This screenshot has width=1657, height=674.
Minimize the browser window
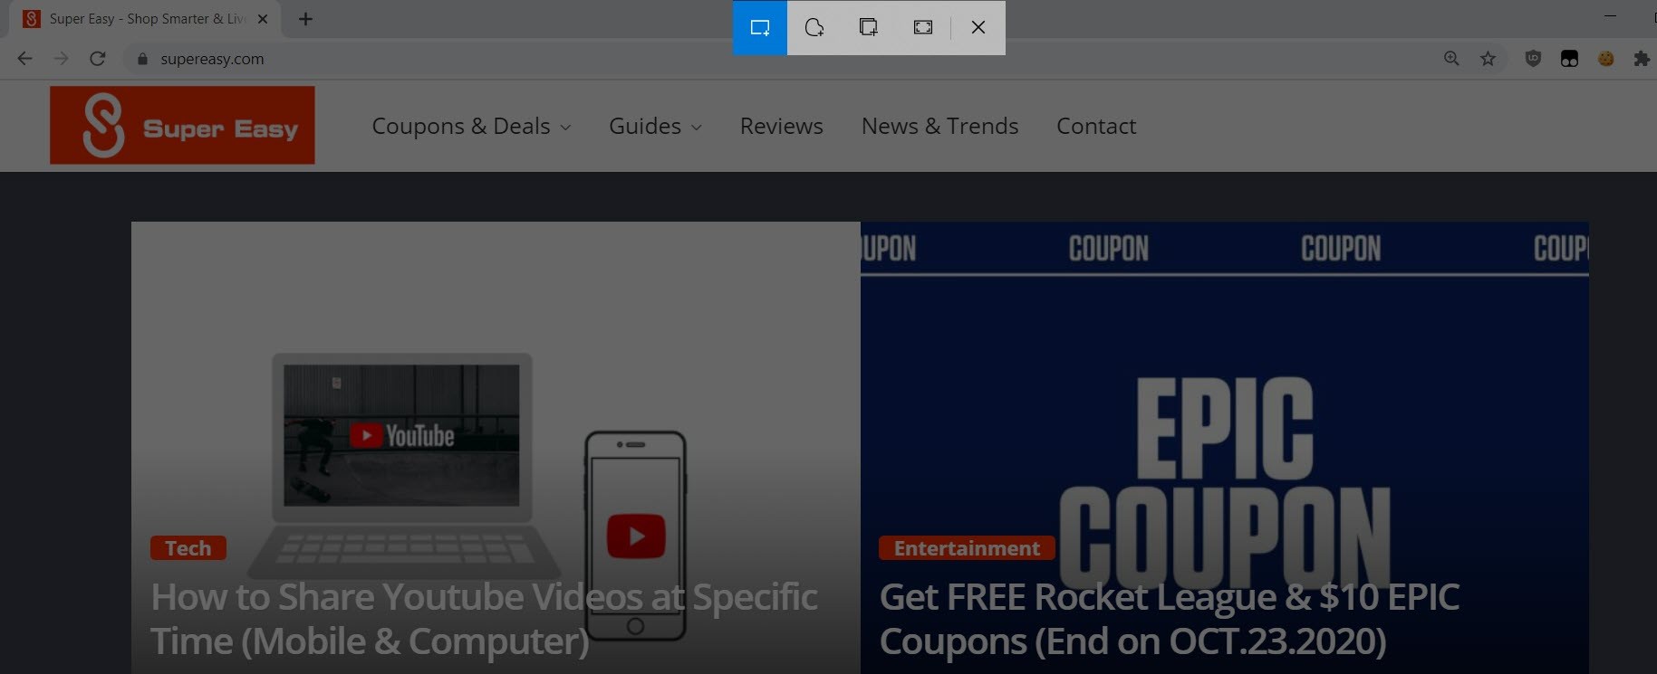pyautogui.click(x=1610, y=15)
